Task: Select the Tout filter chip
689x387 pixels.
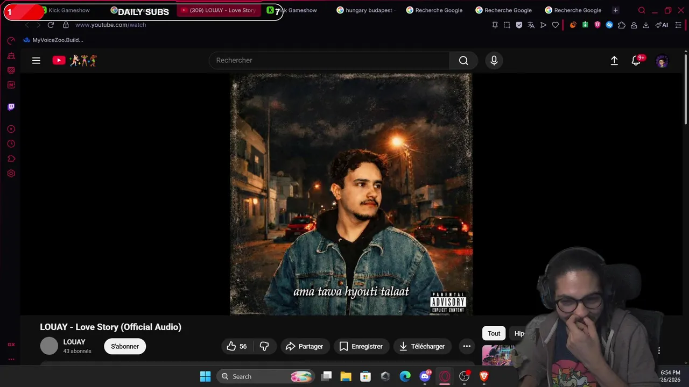Action: [494, 334]
